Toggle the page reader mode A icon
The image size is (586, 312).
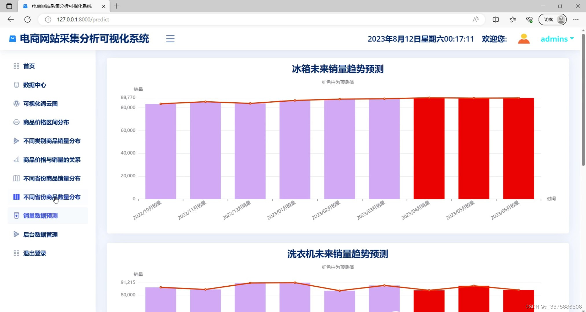pyautogui.click(x=475, y=19)
